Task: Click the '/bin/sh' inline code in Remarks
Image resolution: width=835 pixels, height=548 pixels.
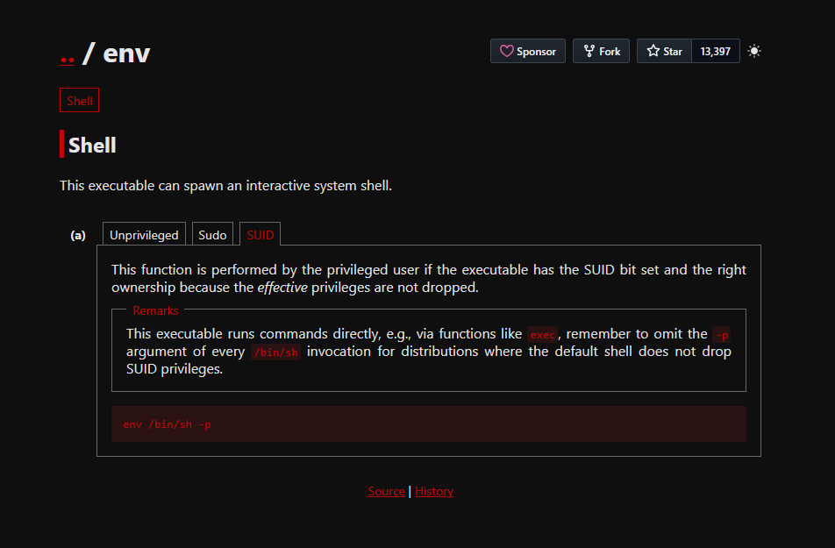Action: click(x=275, y=352)
